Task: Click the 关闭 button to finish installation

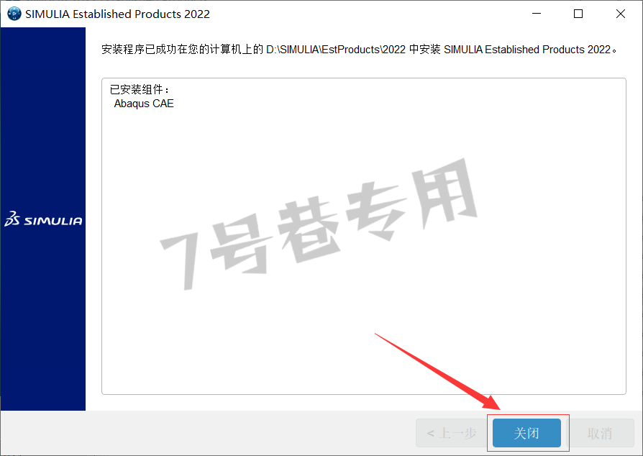Action: coord(526,433)
